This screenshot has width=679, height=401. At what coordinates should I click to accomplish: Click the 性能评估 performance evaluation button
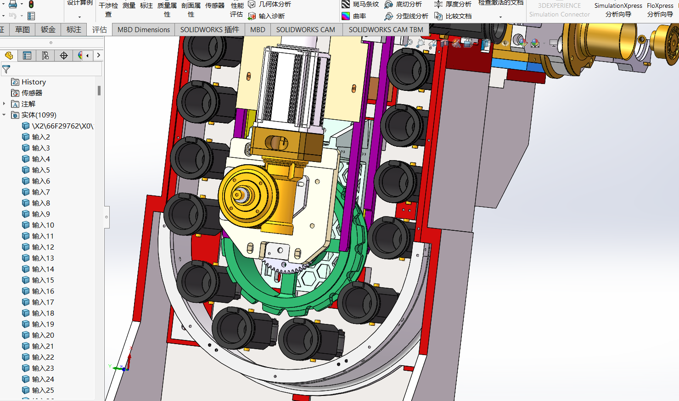pos(237,10)
